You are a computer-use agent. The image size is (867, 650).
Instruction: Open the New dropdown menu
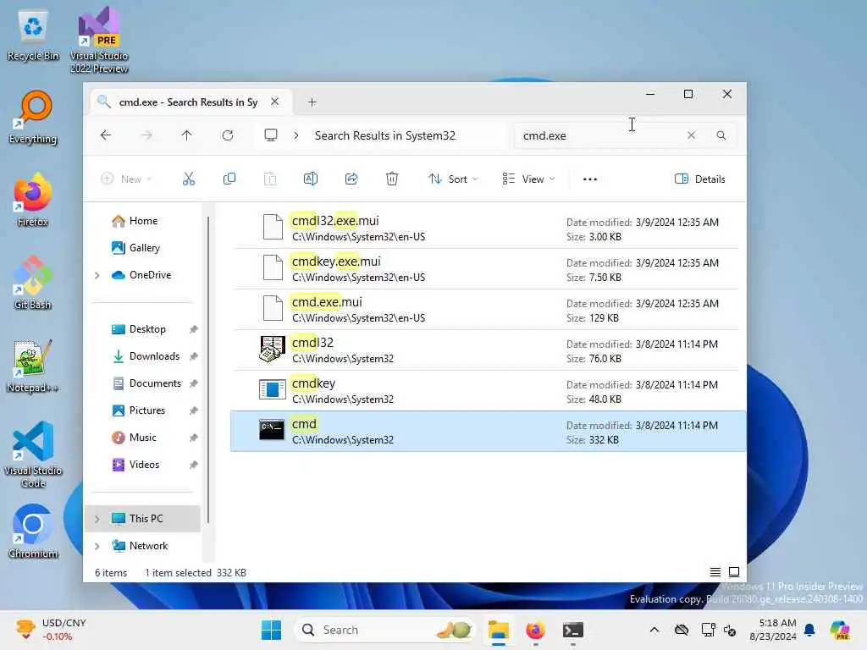[127, 179]
